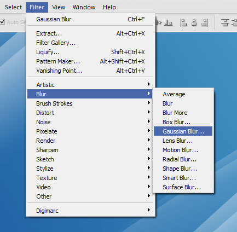Choose Gaussian Blur... from Blur submenu
Image resolution: width=237 pixels, height=232 pixels.
[x=183, y=131]
